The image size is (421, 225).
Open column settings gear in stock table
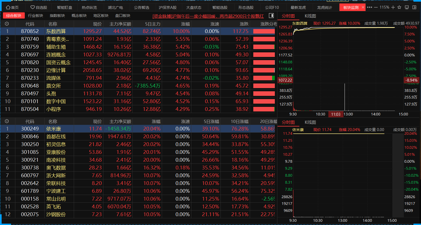(x=7, y=121)
